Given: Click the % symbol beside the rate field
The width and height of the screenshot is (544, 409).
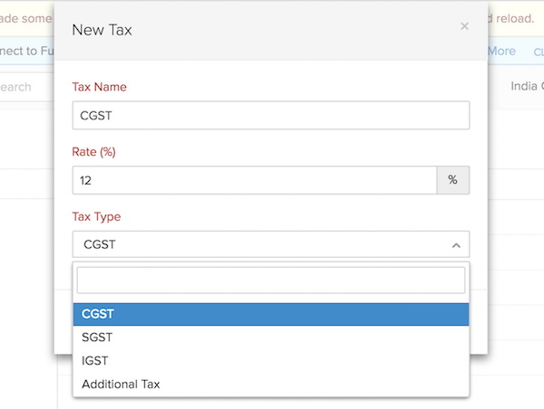Looking at the screenshot, I should click(x=453, y=180).
